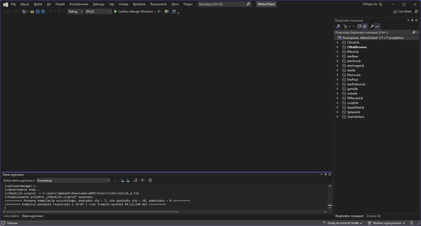Click the window layout toolbar icon

174,11
